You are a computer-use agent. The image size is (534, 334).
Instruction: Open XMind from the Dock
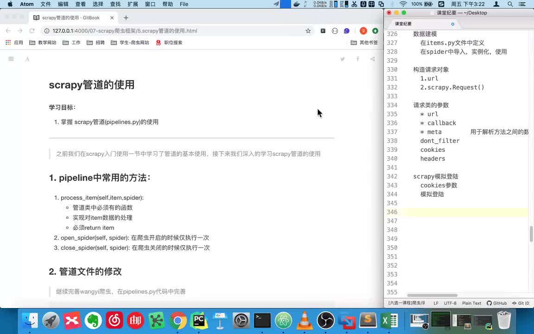coord(72,321)
